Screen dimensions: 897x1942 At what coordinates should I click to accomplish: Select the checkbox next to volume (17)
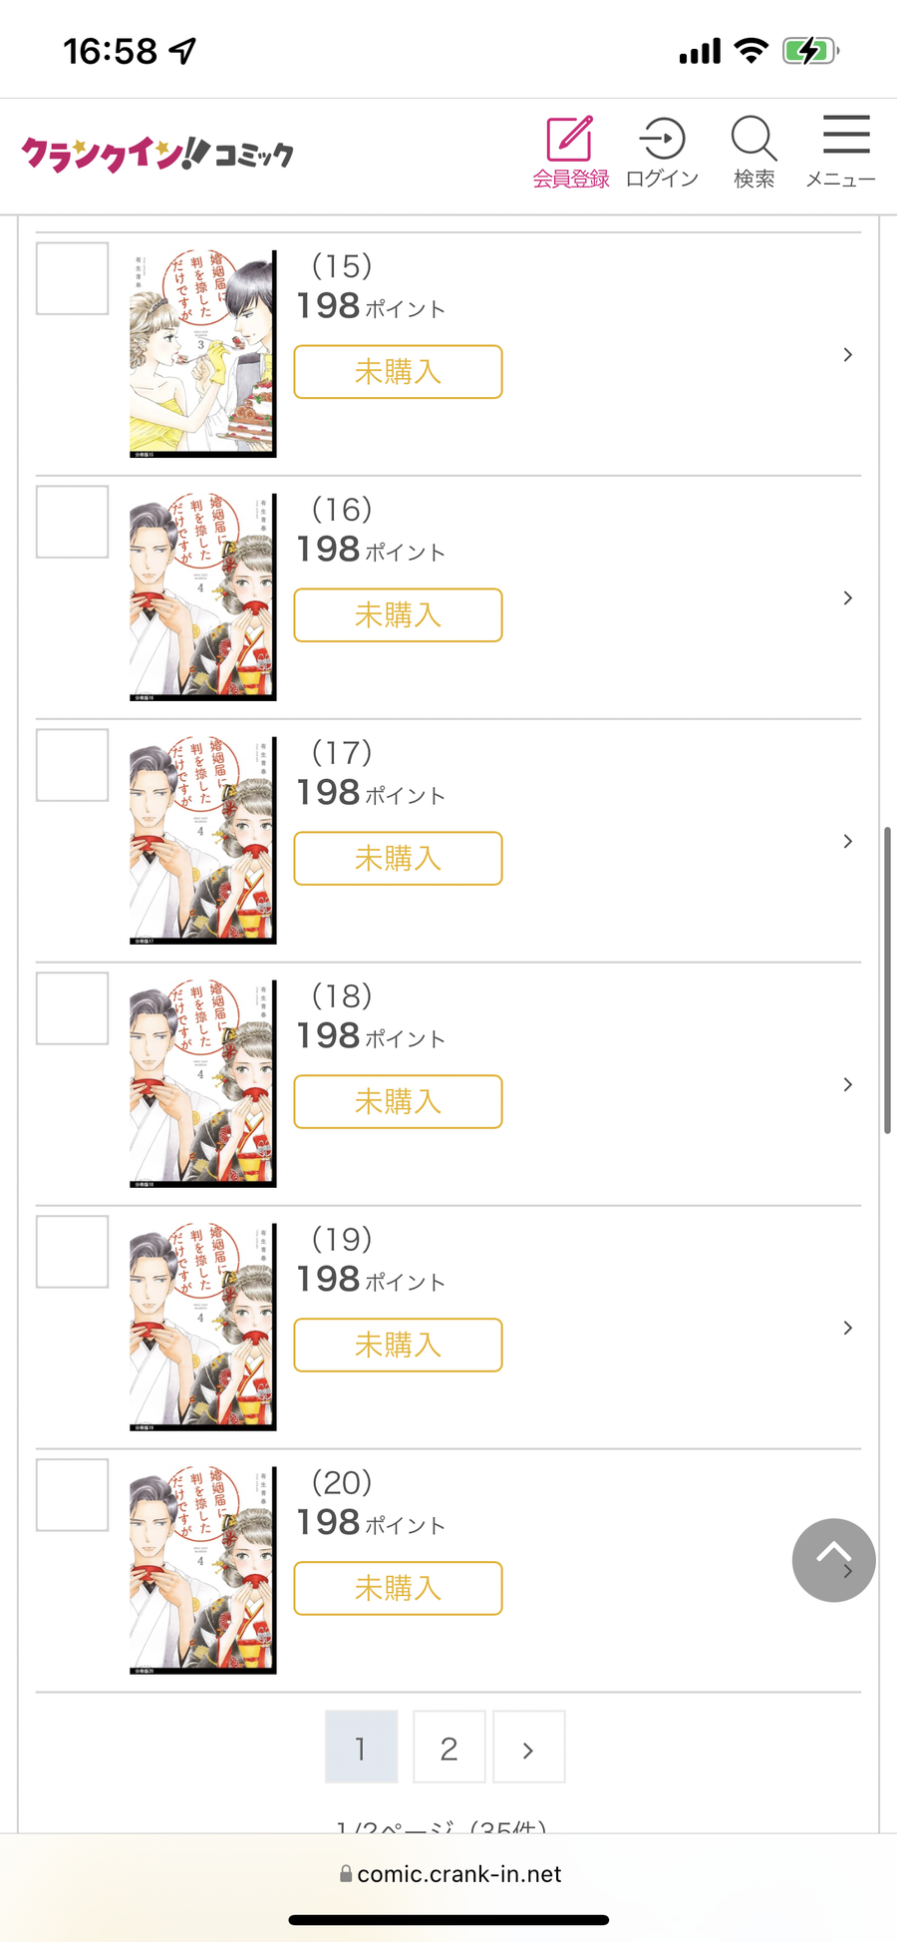point(73,765)
